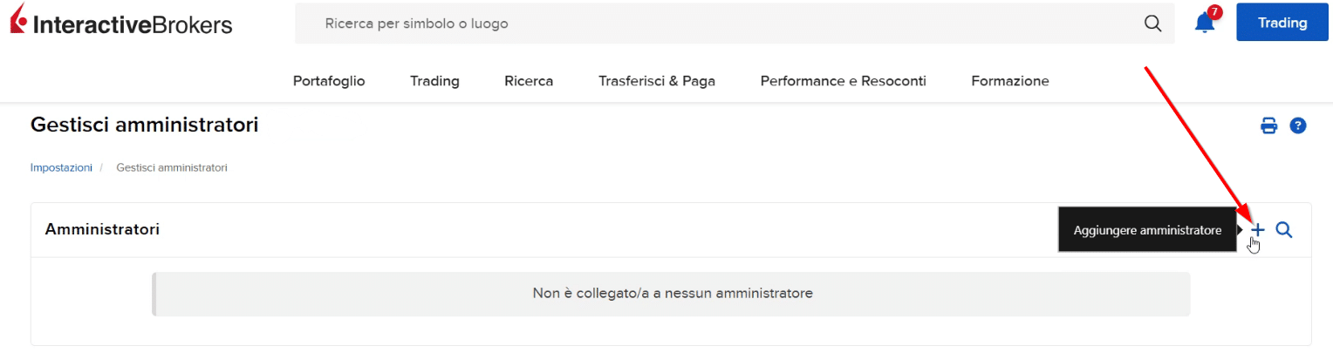
Task: Go to the Formazione menu
Action: (1010, 81)
